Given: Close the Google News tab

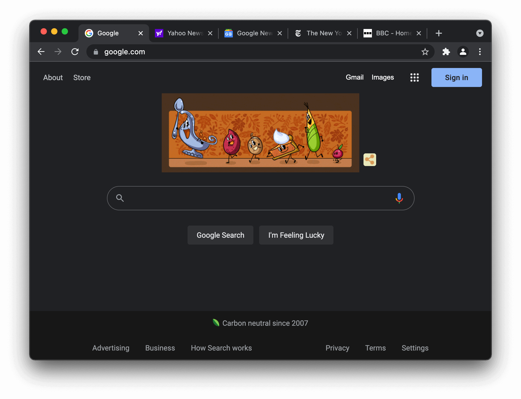Looking at the screenshot, I should coord(280,33).
